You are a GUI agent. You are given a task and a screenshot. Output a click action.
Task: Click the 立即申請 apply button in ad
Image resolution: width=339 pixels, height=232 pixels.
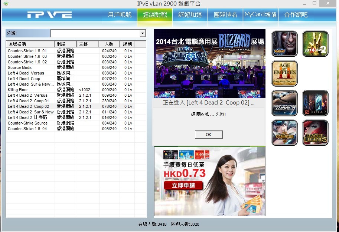click(183, 185)
